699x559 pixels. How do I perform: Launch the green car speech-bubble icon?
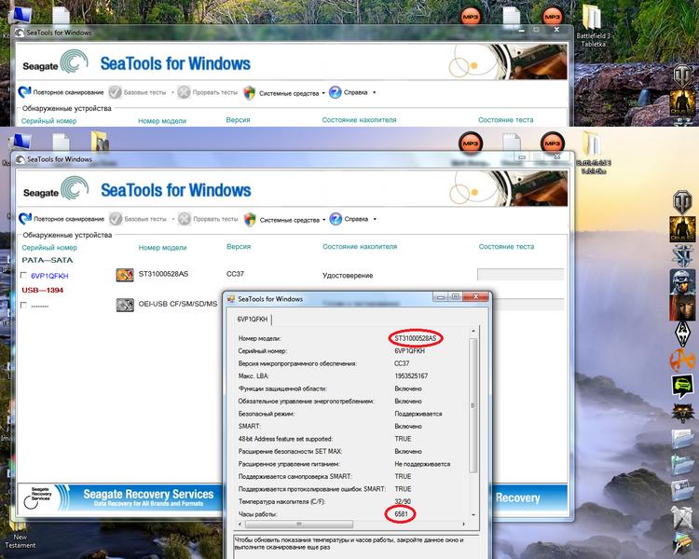tap(682, 386)
